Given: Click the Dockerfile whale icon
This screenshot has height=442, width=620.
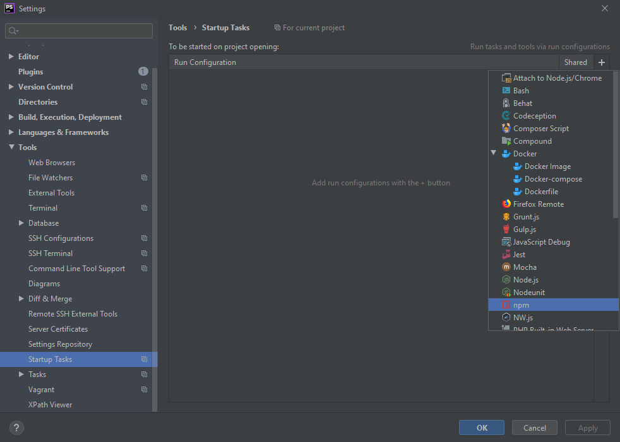Looking at the screenshot, I should click(x=518, y=192).
